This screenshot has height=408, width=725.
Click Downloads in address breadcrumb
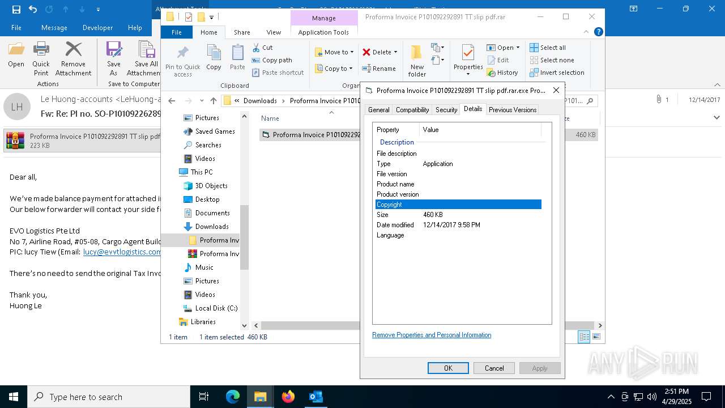coord(260,101)
